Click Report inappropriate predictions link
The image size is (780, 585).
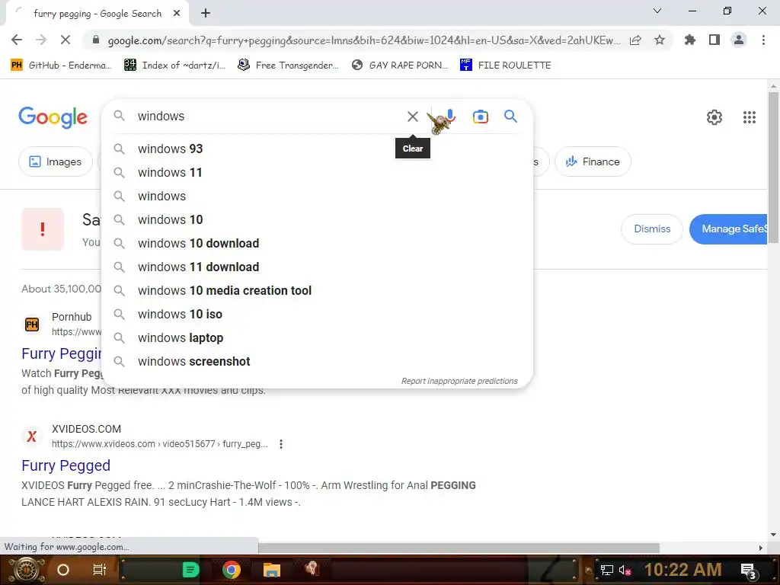(459, 381)
